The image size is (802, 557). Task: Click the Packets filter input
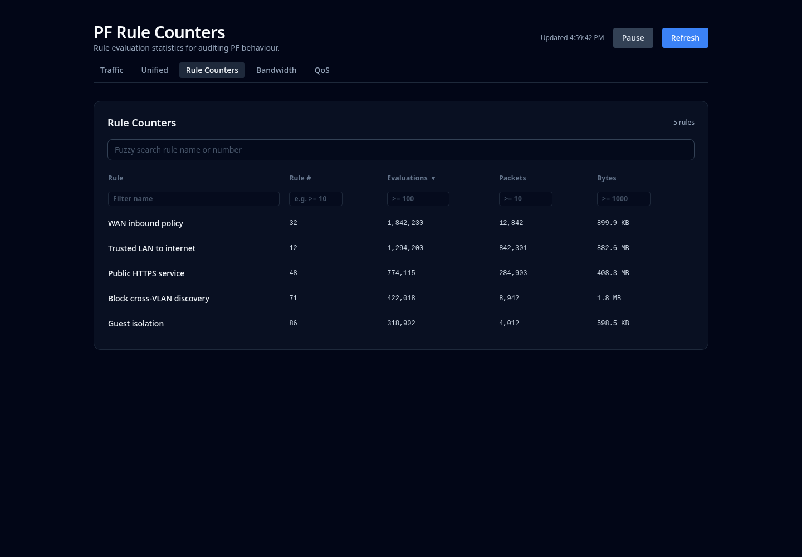(x=526, y=199)
